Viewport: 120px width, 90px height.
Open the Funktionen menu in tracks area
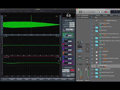(x=105, y=15)
